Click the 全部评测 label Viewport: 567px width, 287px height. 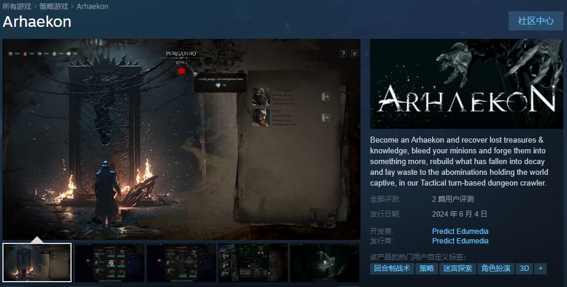click(x=385, y=199)
